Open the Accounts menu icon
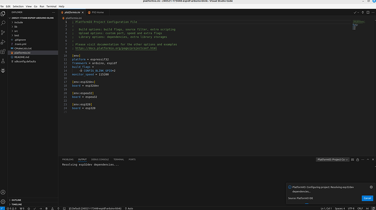The height and width of the screenshot is (210, 376). click(3, 192)
